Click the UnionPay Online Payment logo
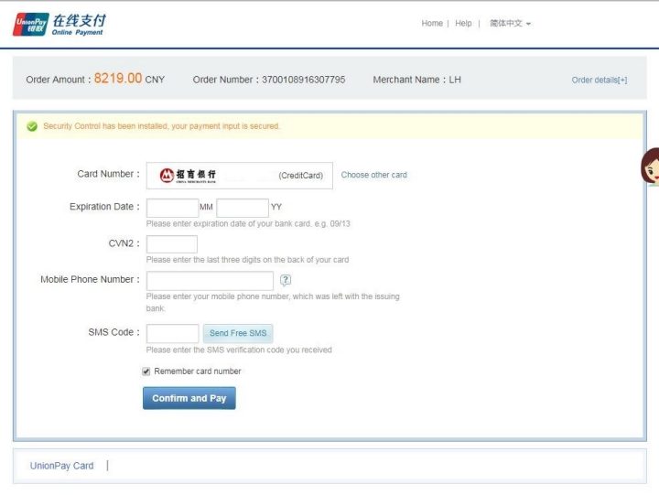Screen dimensions: 659x495 (59, 24)
